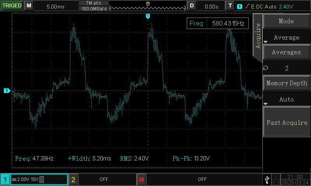
Task: Select the T trigger icon
Action: (x=230, y=5)
